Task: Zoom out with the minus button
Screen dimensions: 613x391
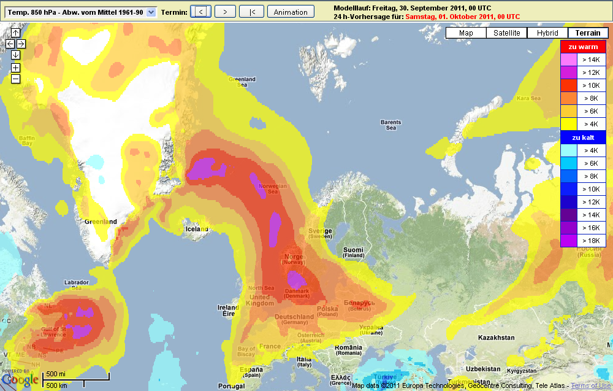Action: coord(15,79)
